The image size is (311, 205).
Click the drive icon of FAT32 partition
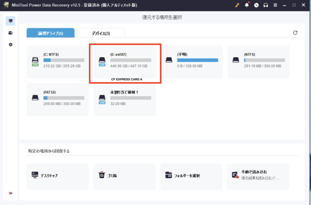click(x=35, y=98)
